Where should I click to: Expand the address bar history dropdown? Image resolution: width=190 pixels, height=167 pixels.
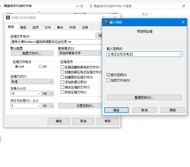77,6
